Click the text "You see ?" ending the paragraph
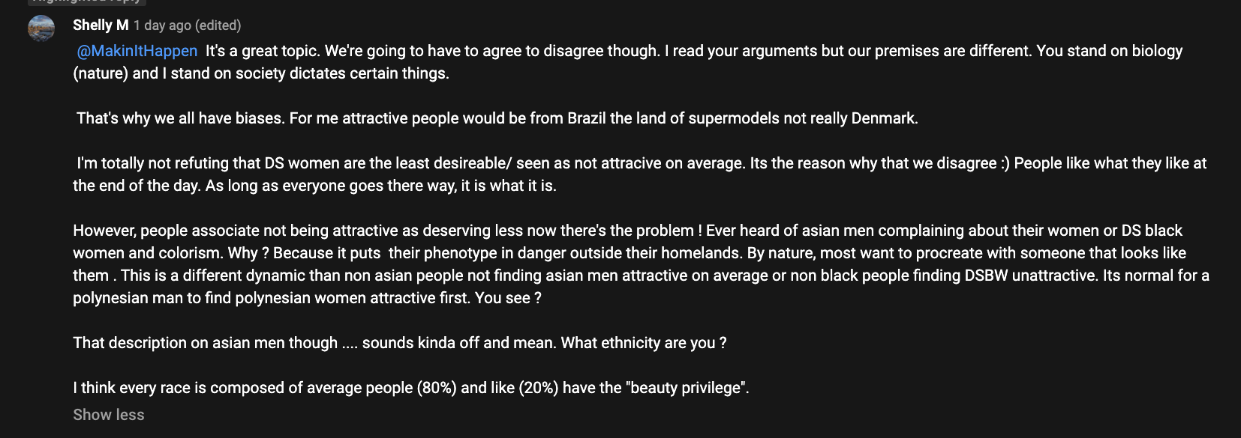The image size is (1241, 438). 508,298
